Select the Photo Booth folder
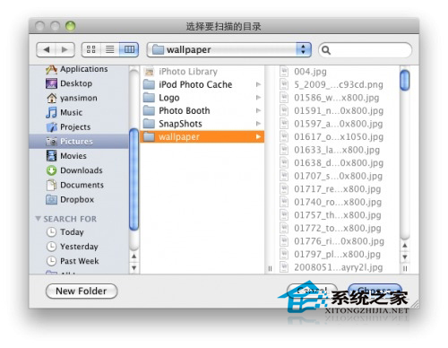 202,110
